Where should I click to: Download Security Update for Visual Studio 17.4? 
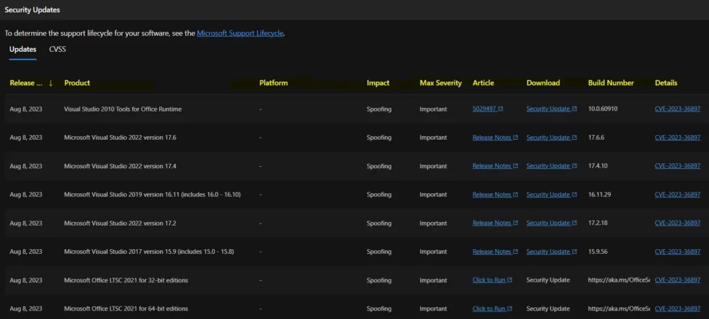point(548,166)
